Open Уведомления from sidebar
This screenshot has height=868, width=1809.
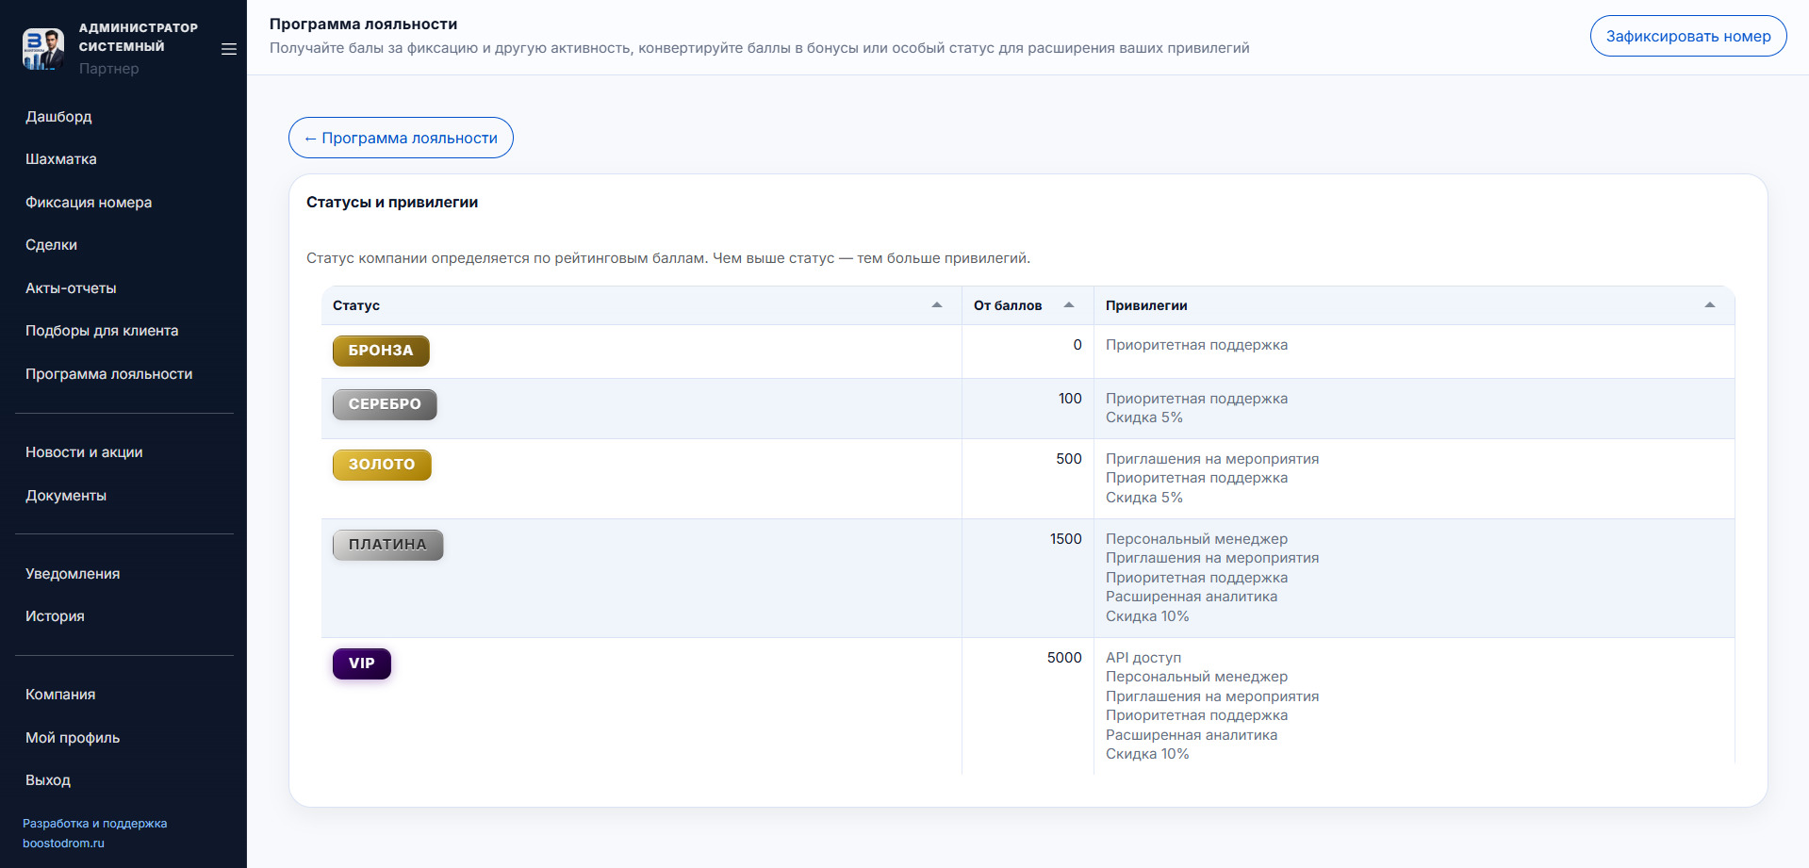point(73,574)
